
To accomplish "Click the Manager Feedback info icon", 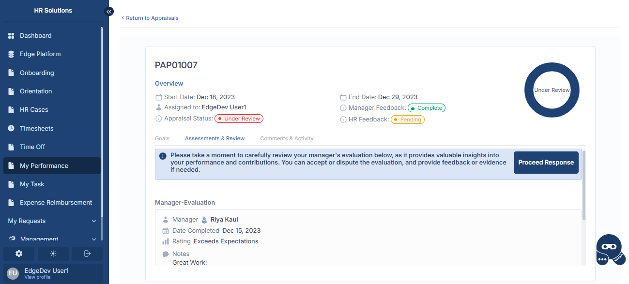I will click(x=343, y=108).
